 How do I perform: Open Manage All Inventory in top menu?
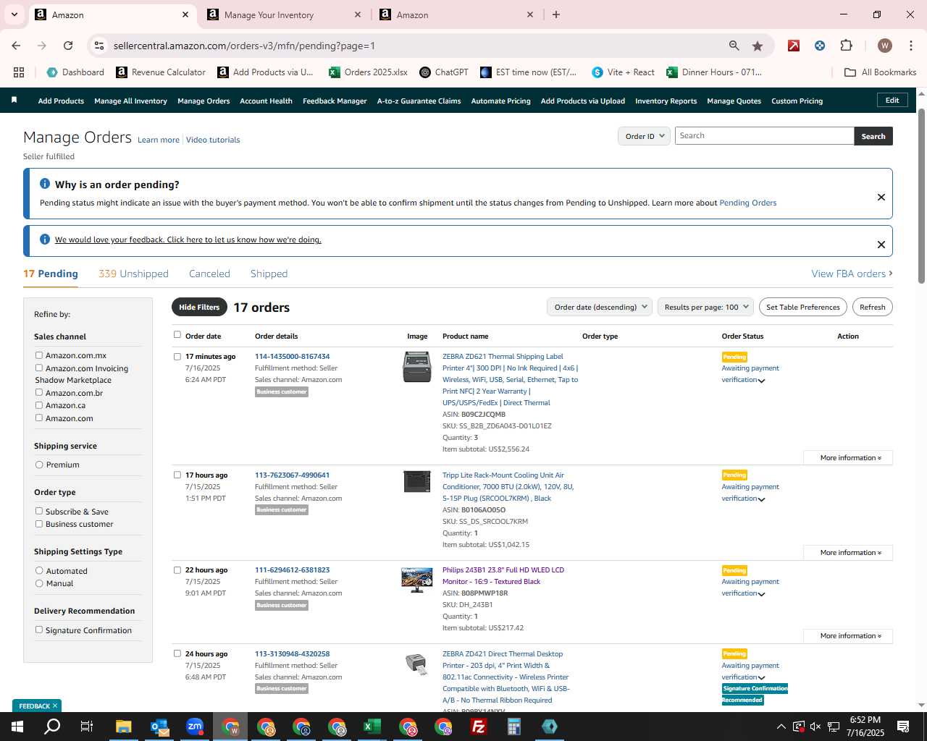[x=130, y=101]
